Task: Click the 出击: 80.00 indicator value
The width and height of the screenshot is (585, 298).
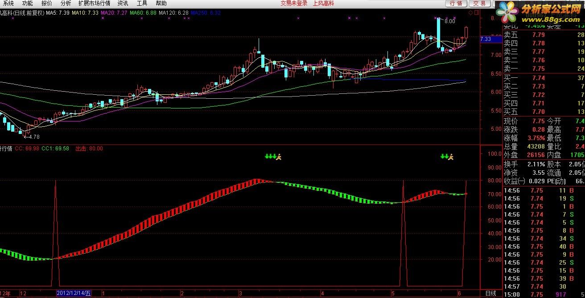Action: tap(89, 149)
